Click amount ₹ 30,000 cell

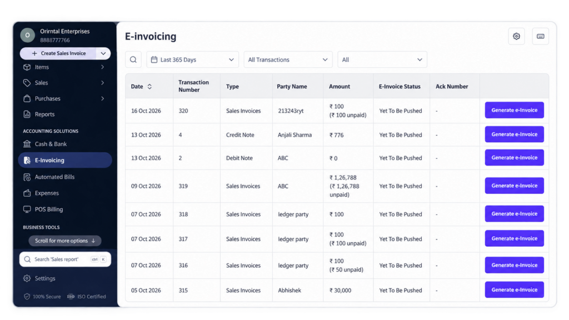pyautogui.click(x=341, y=290)
